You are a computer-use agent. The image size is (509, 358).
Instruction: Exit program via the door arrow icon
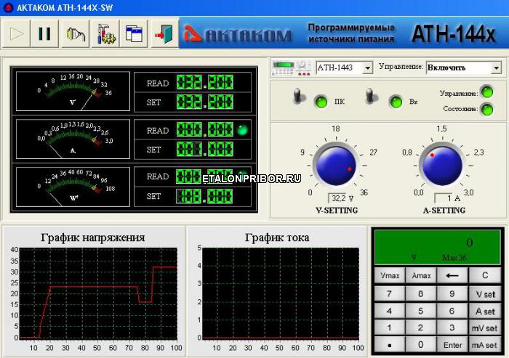(x=163, y=33)
